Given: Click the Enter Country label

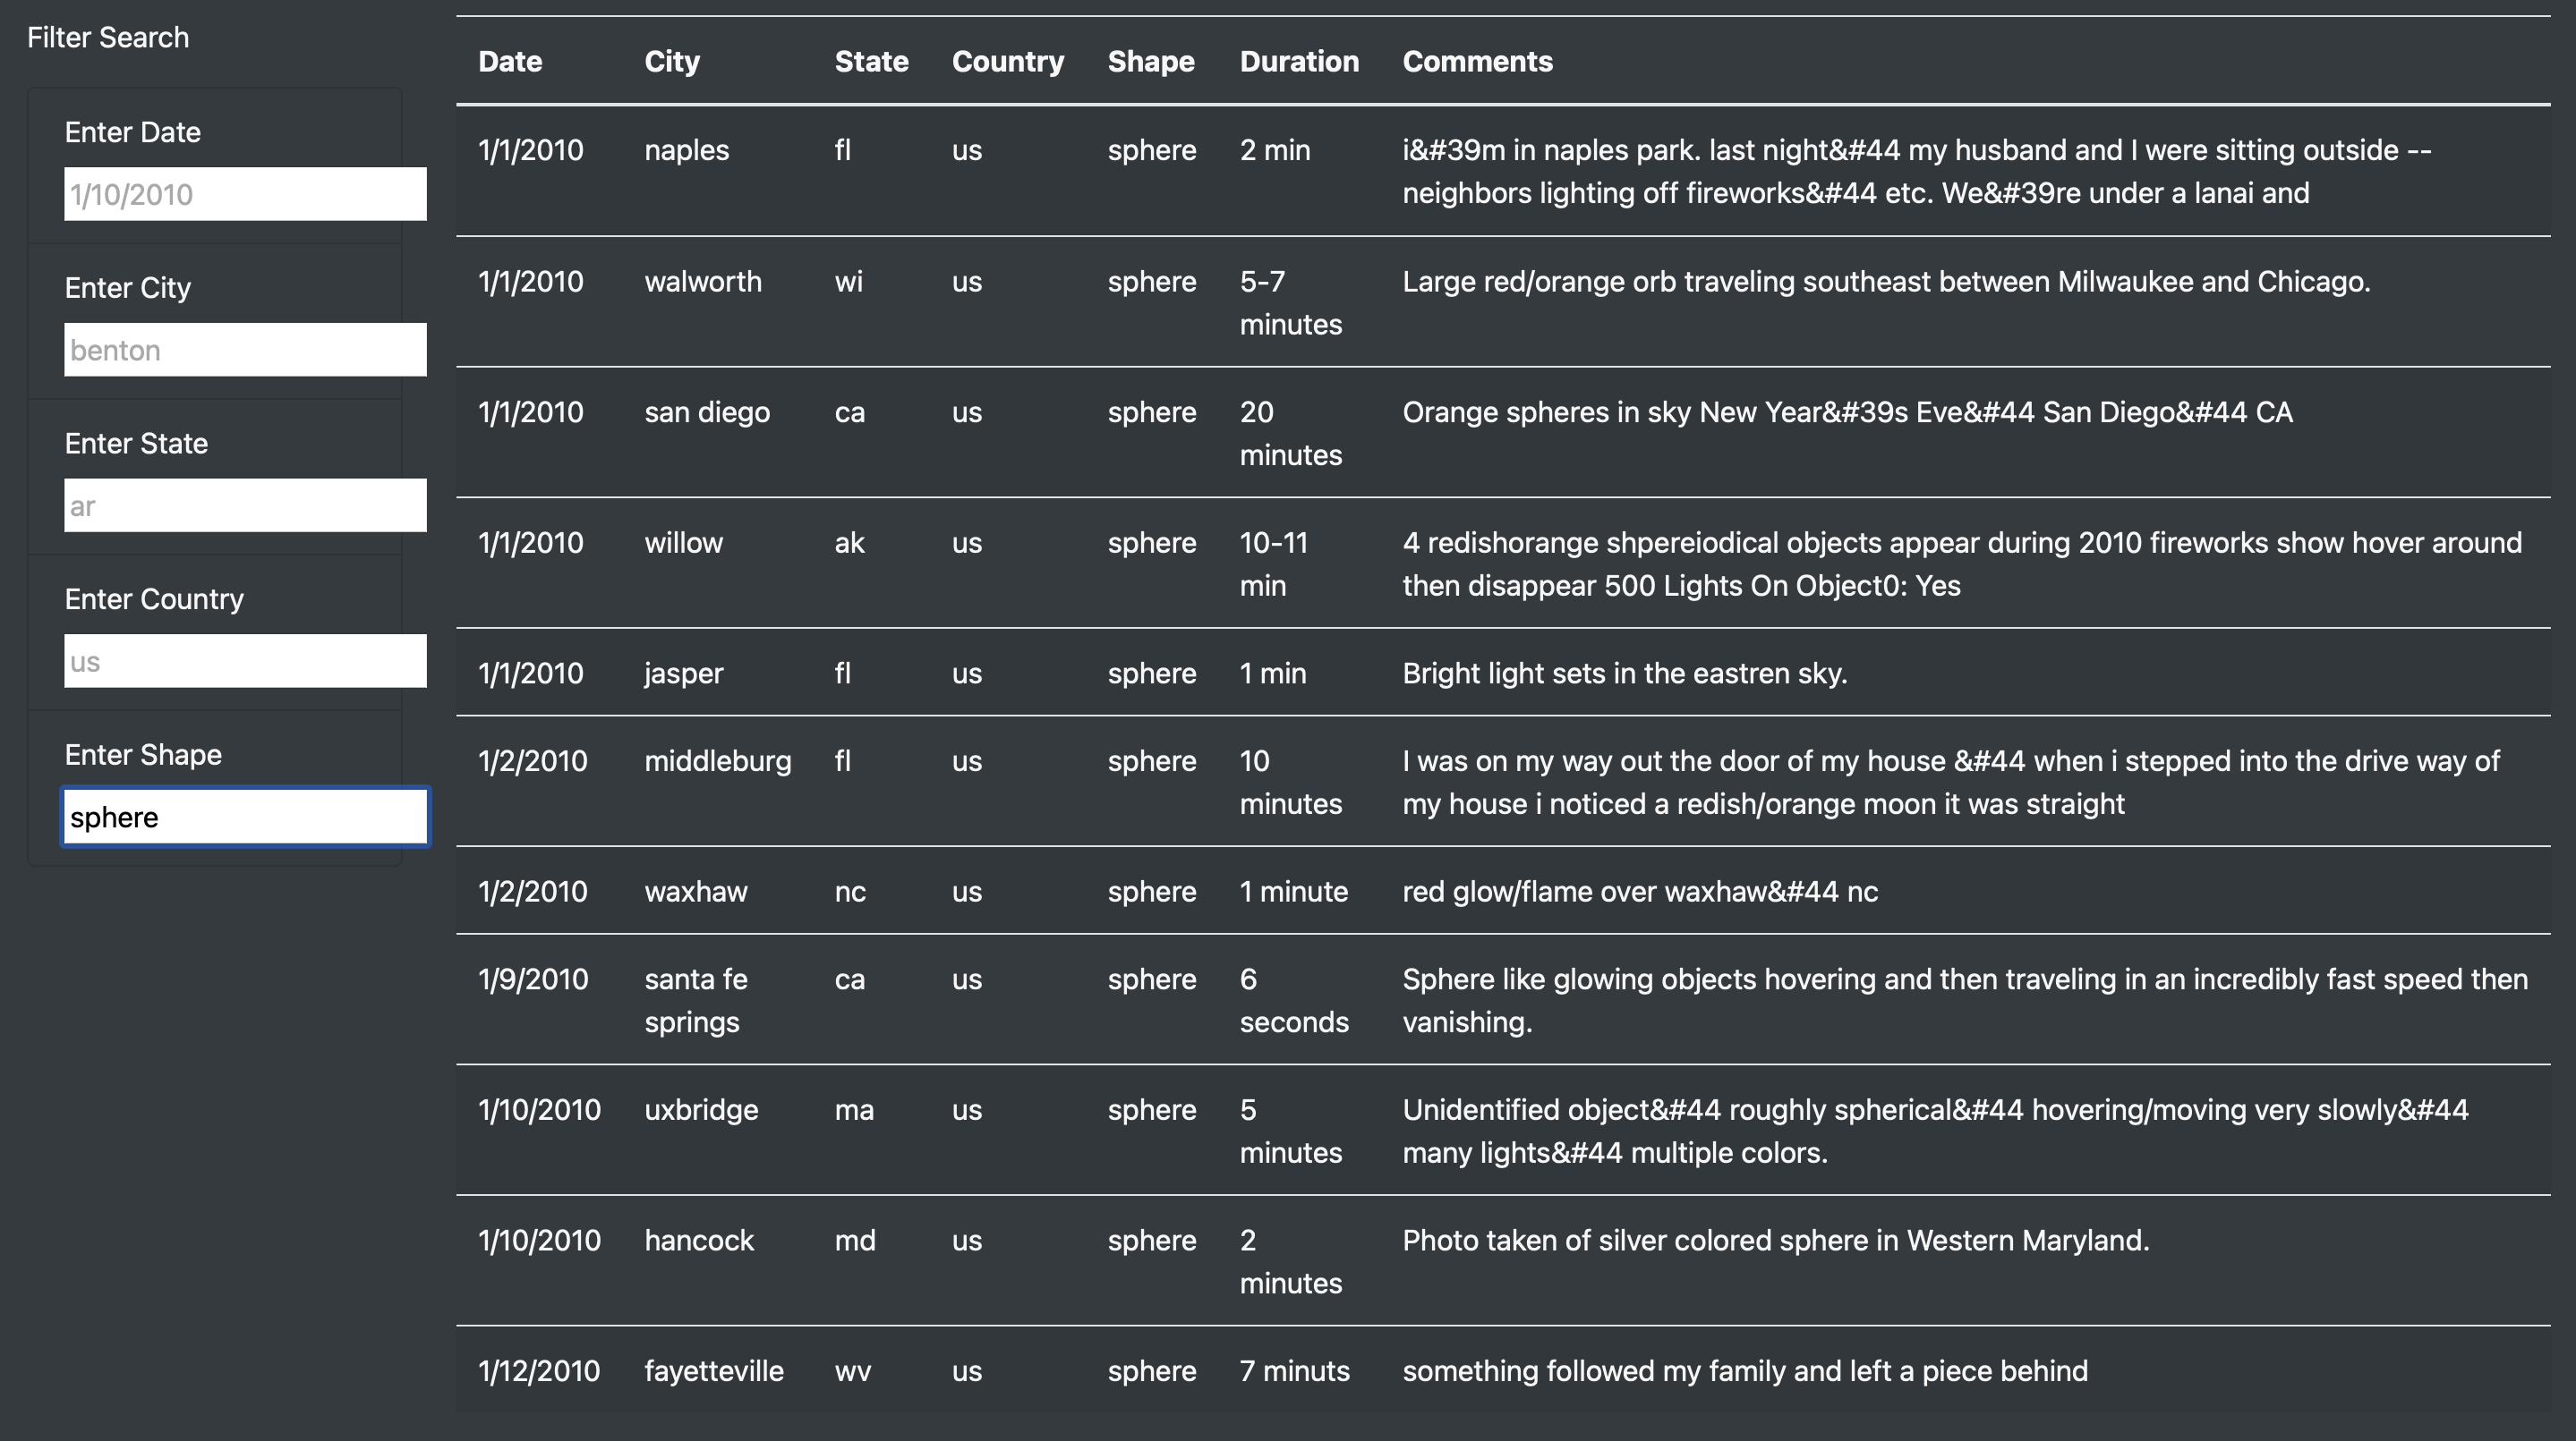Looking at the screenshot, I should coord(154,599).
